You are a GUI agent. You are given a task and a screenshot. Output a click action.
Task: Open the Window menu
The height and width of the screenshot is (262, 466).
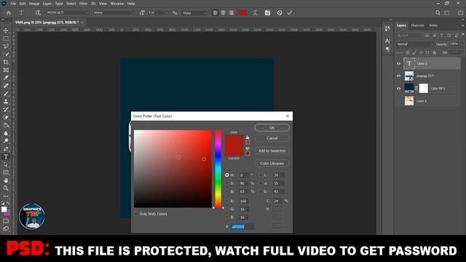[116, 4]
